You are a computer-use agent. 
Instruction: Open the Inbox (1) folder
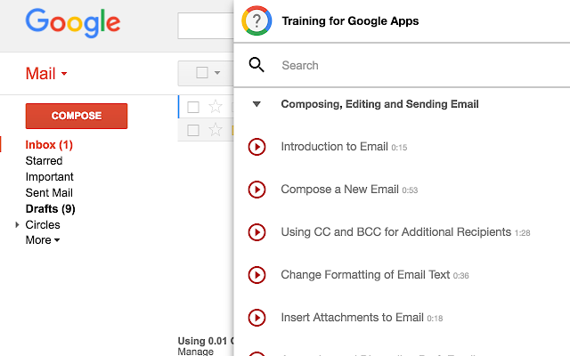(x=49, y=145)
